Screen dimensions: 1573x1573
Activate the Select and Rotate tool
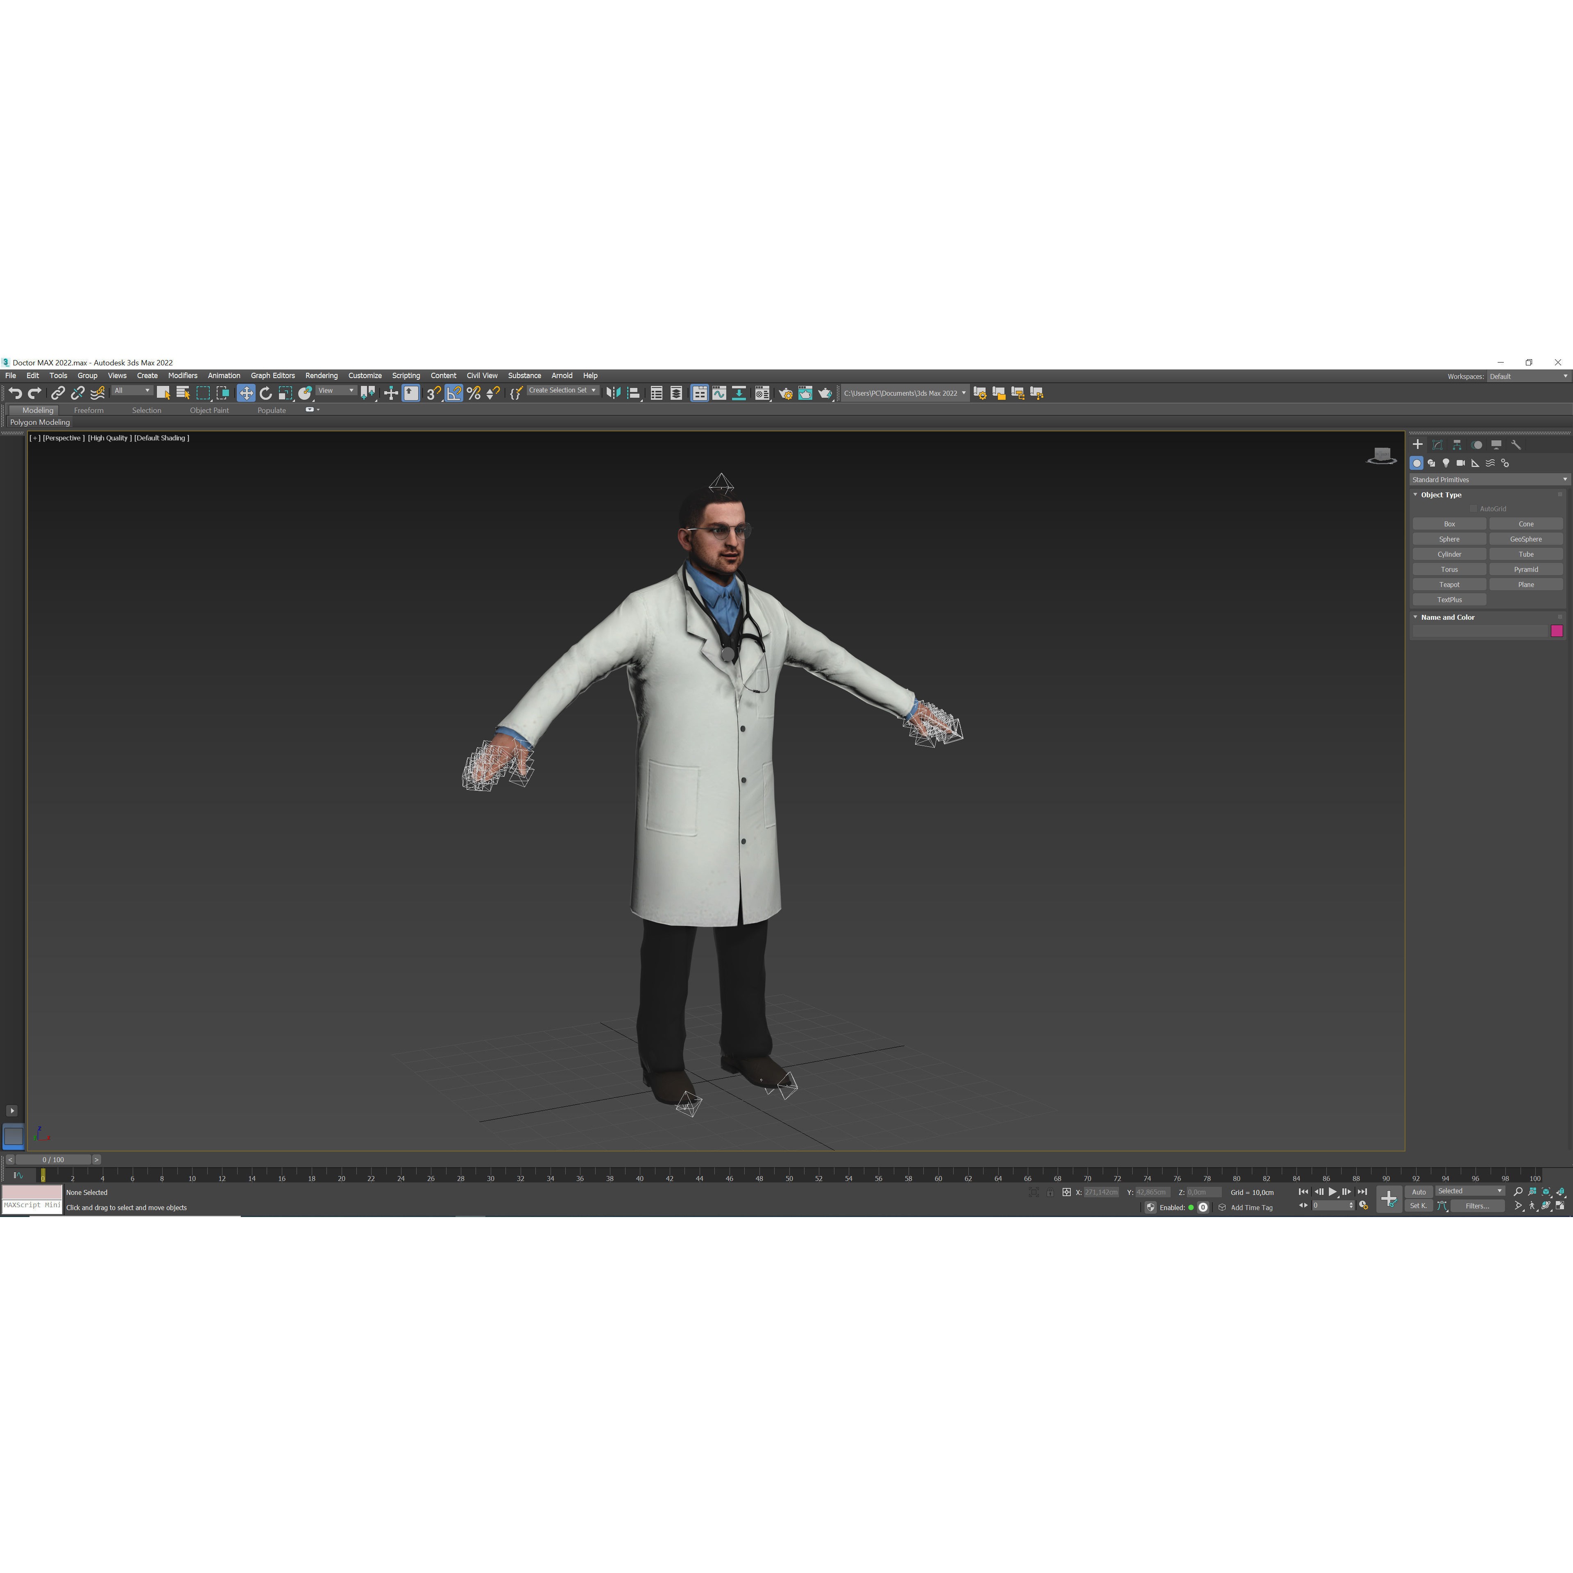pos(265,393)
